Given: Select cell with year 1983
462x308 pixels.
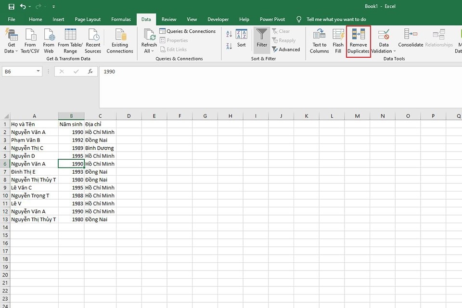Looking at the screenshot, I should pyautogui.click(x=71, y=204).
